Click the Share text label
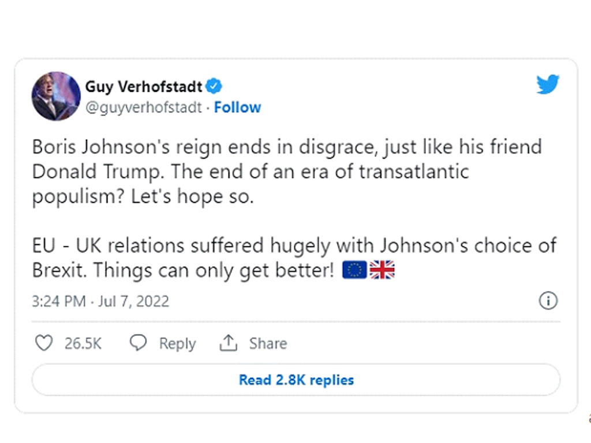 tap(268, 344)
